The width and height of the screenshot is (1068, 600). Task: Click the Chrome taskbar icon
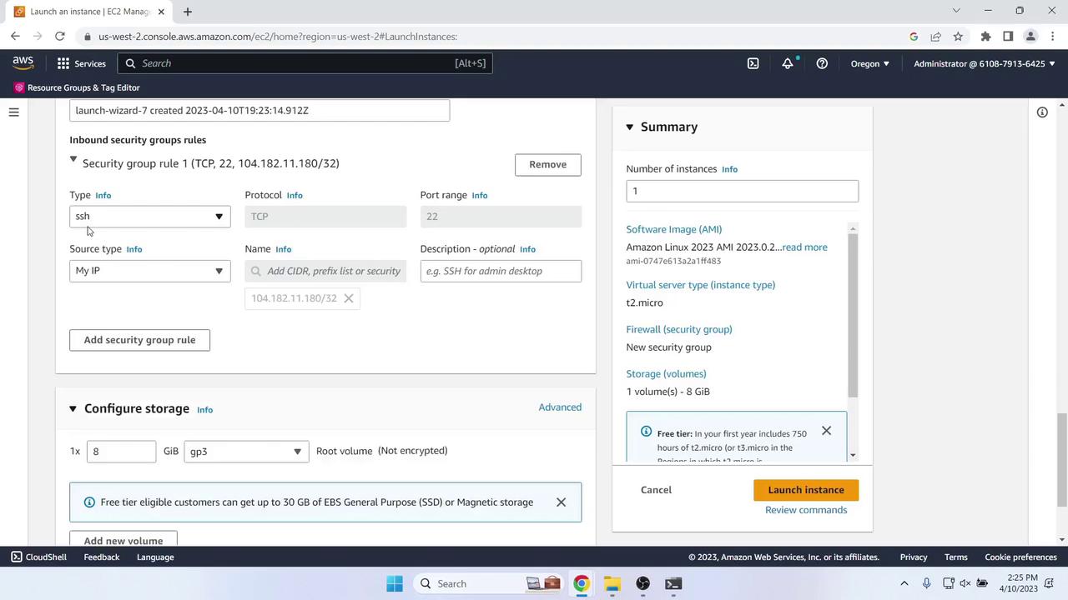tap(582, 583)
